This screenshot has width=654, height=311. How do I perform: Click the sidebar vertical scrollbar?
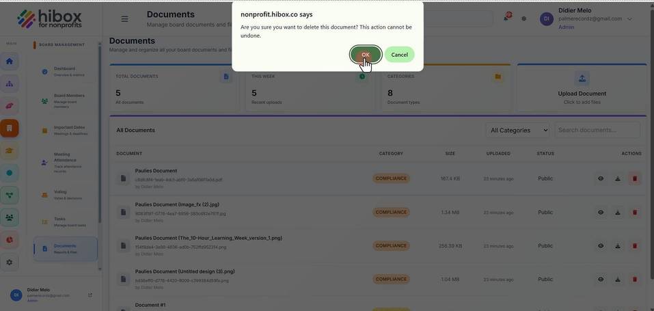(100, 133)
